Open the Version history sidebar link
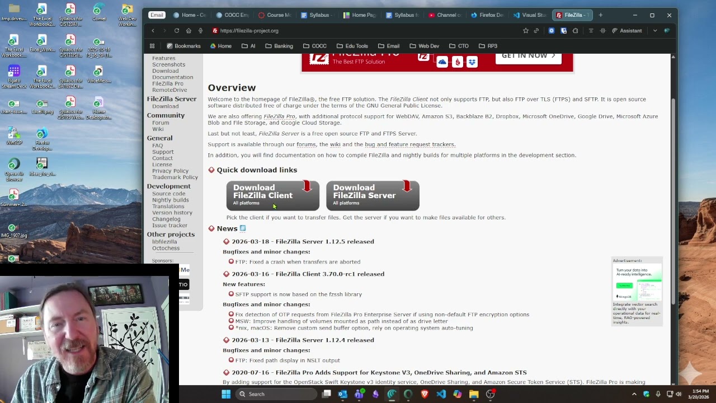716x403 pixels. [172, 213]
